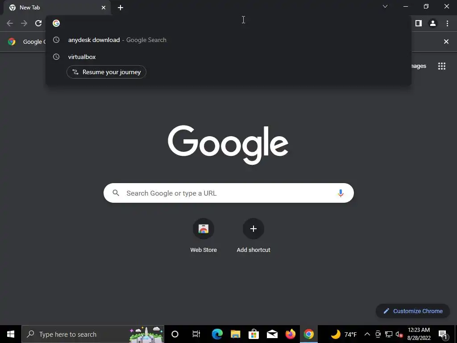
Task: Click the Chrome icon in the infobar
Action: pos(12,42)
